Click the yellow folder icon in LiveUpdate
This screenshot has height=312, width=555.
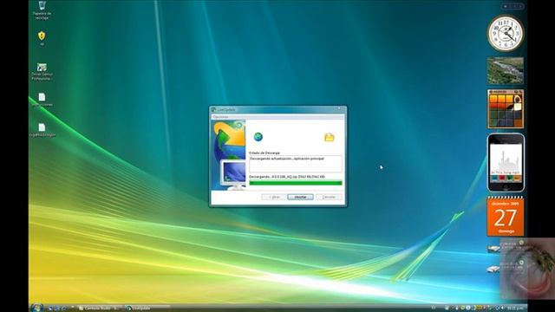click(x=330, y=137)
